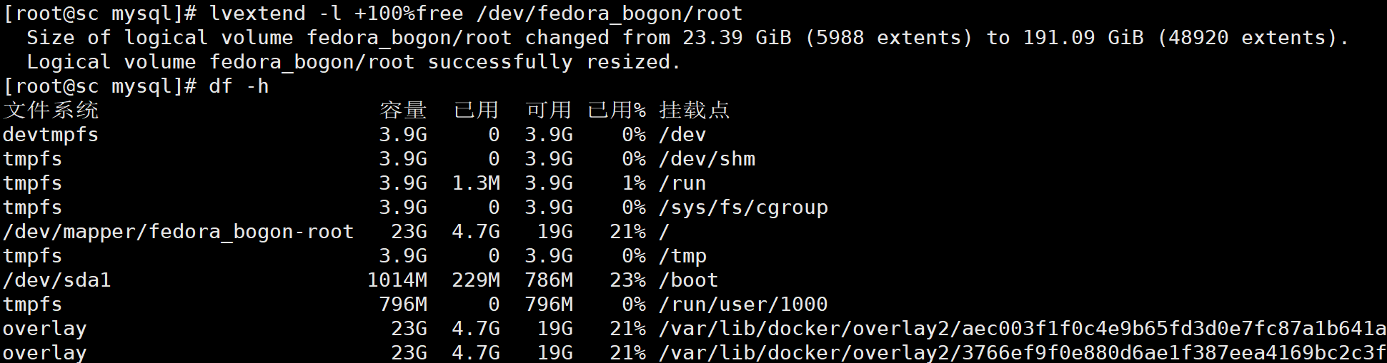Click the /dev/sda1 filesystem entry
Screen dimensions: 1387x363
(57, 280)
